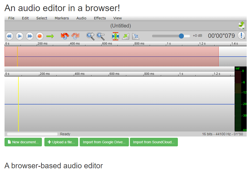
Task: Click the export file icon beside the title
Action: pyautogui.click(x=242, y=25)
